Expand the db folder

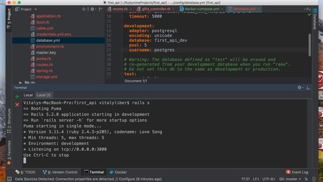tap(20, 82)
